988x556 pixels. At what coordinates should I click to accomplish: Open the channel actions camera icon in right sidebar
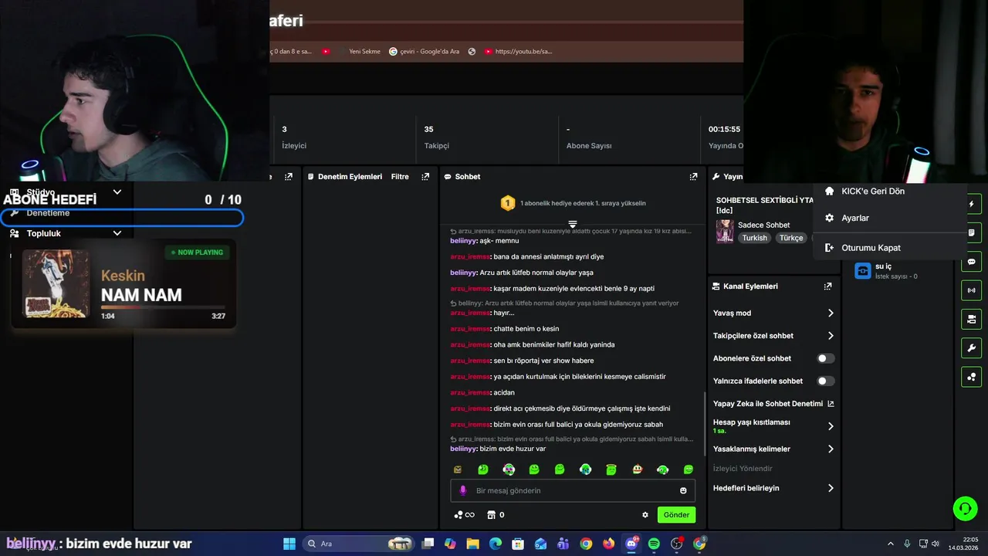pyautogui.click(x=971, y=319)
